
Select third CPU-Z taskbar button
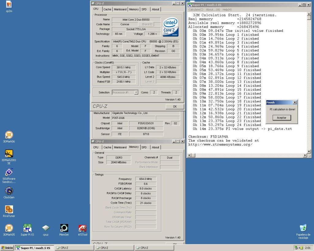click(x=154, y=248)
